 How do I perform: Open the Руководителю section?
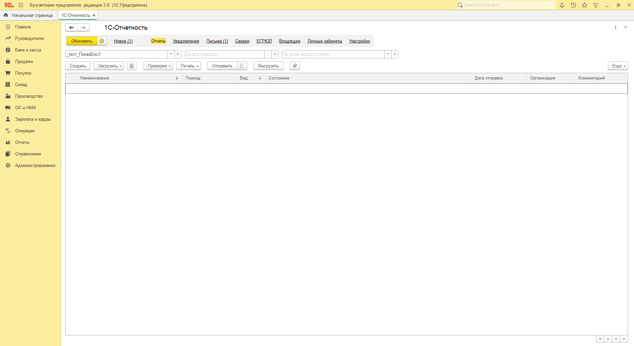[30, 39]
